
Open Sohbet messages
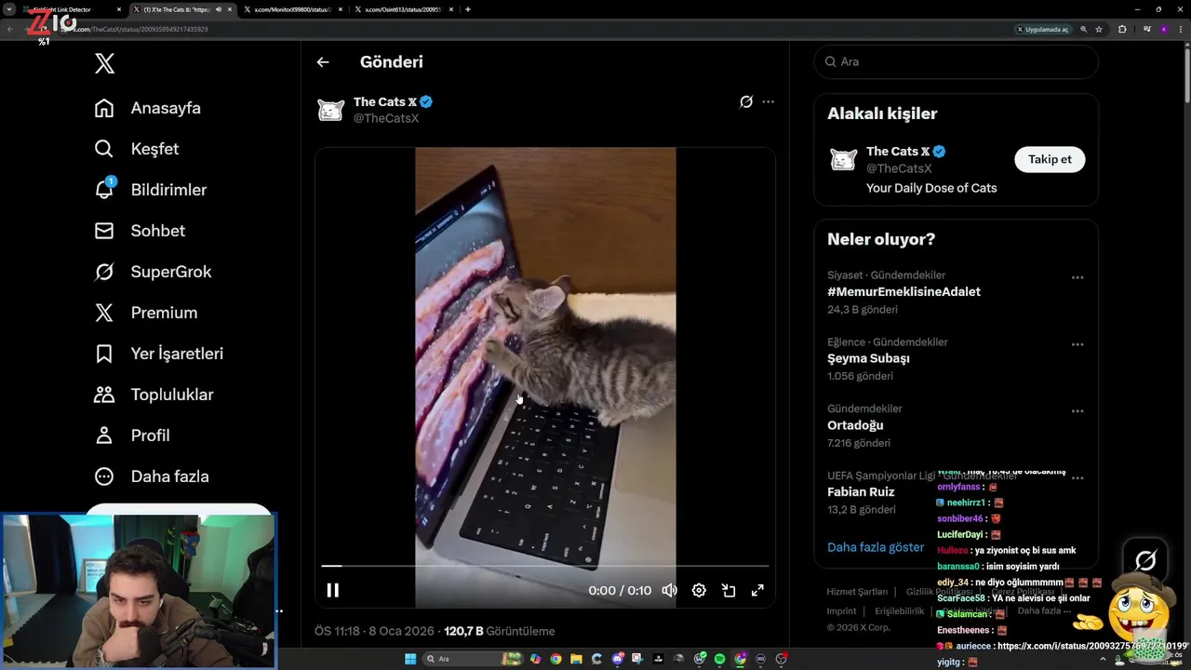(140, 231)
